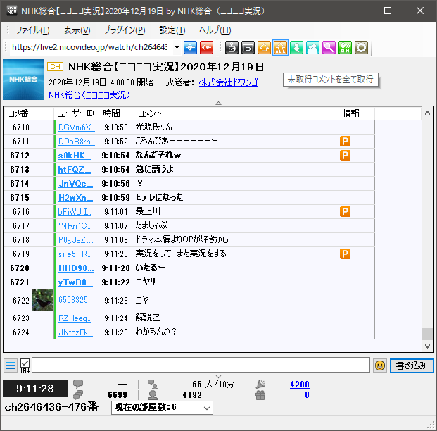Open the emoji smiley picker

coord(379,366)
